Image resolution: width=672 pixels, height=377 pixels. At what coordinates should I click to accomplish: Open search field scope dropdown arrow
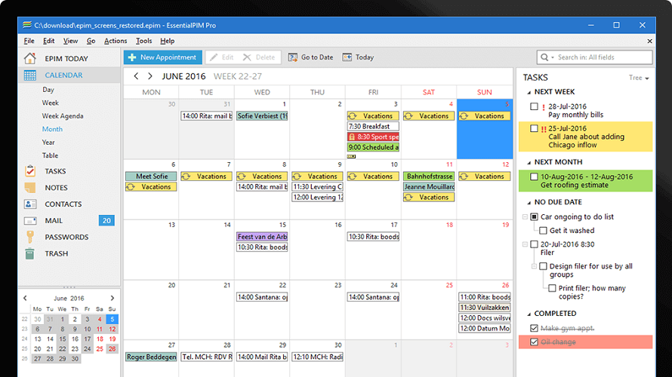[553, 57]
